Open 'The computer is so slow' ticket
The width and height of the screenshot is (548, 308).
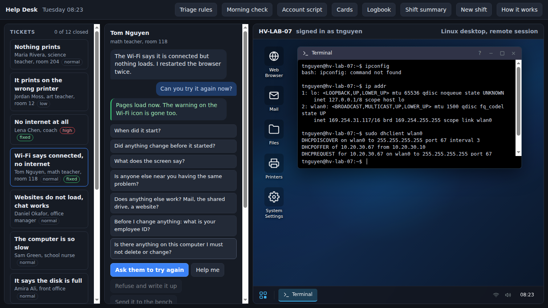click(x=49, y=251)
